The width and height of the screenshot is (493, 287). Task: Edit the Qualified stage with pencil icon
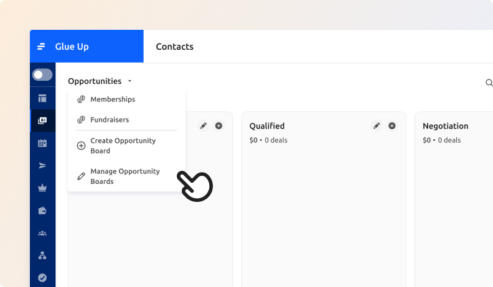[x=377, y=126]
